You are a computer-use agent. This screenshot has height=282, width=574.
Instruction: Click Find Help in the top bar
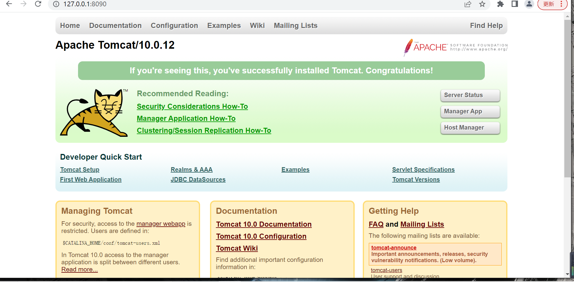tap(486, 26)
